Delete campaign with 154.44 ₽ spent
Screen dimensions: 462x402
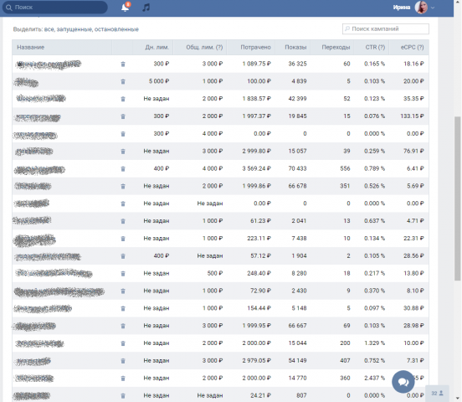[123, 308]
